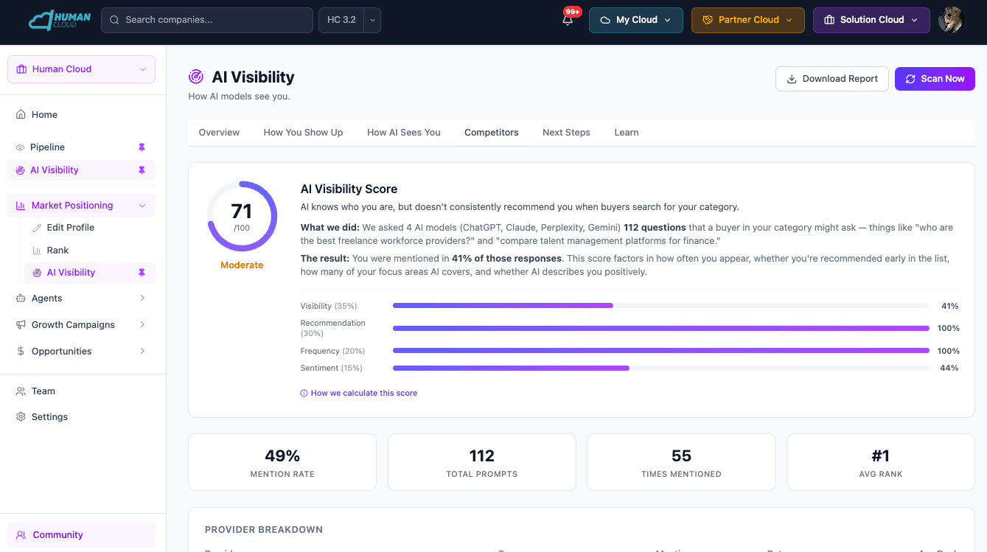Click the Team people icon
This screenshot has height=552, width=987.
click(21, 391)
